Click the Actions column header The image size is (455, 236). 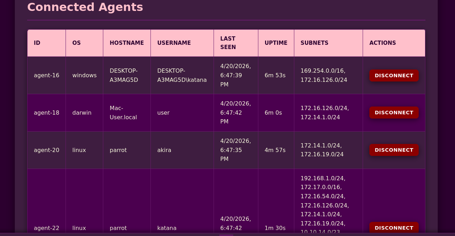pos(382,43)
